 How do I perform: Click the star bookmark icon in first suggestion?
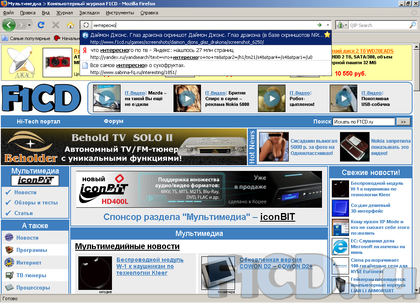tap(327, 35)
